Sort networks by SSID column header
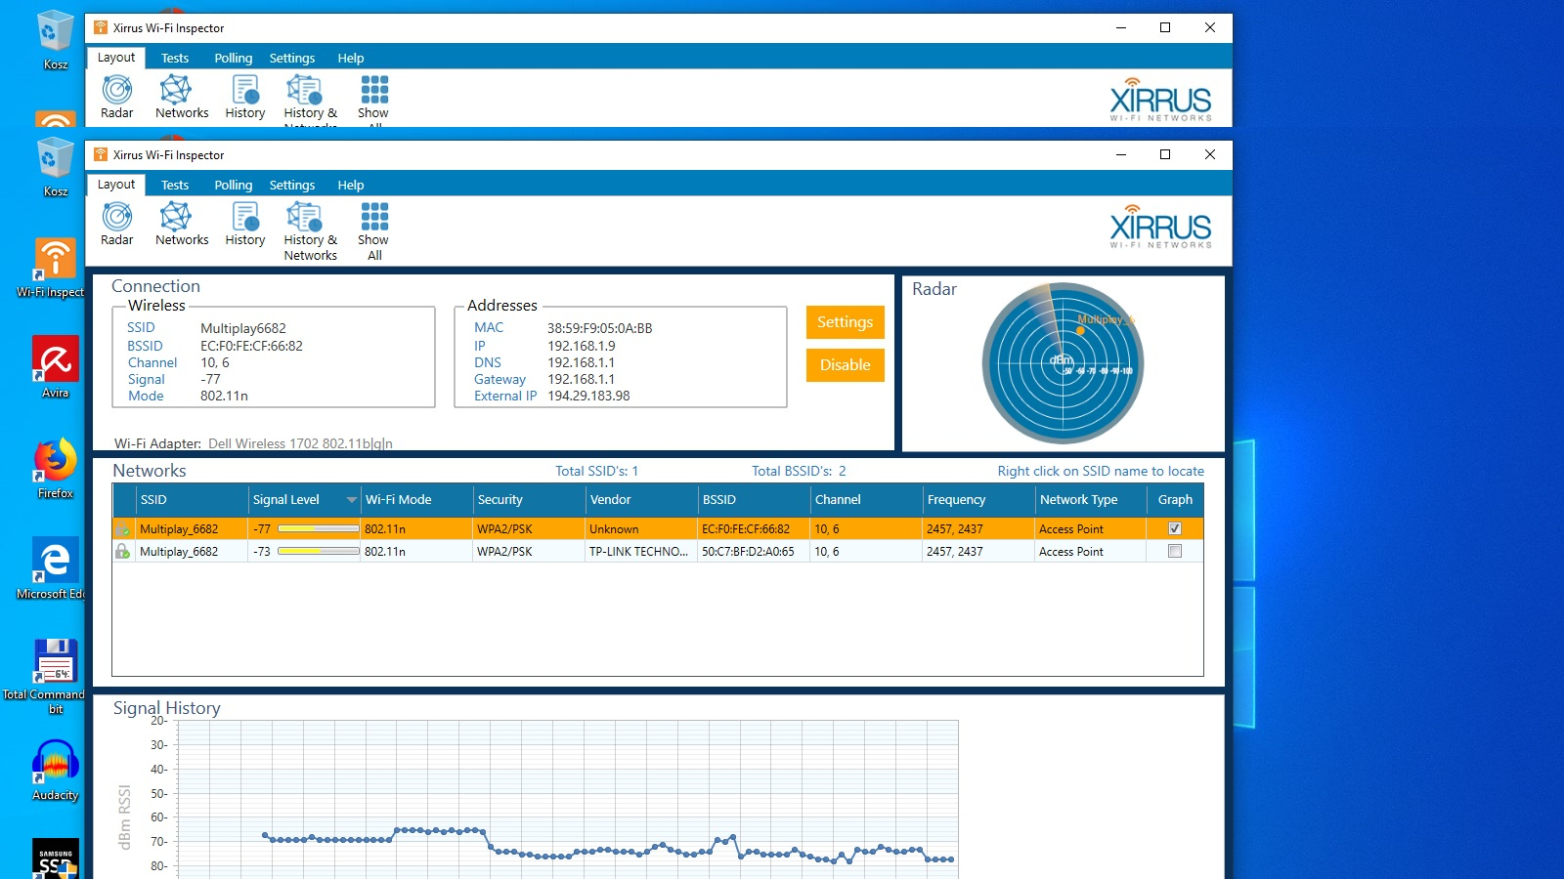 click(192, 500)
